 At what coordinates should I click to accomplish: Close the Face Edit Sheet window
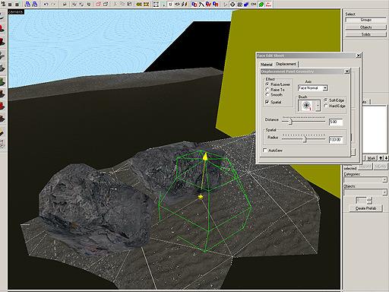click(359, 56)
